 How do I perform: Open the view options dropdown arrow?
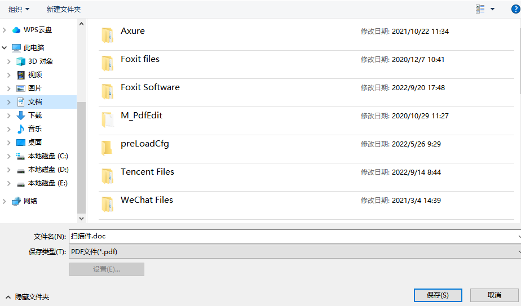click(x=492, y=9)
